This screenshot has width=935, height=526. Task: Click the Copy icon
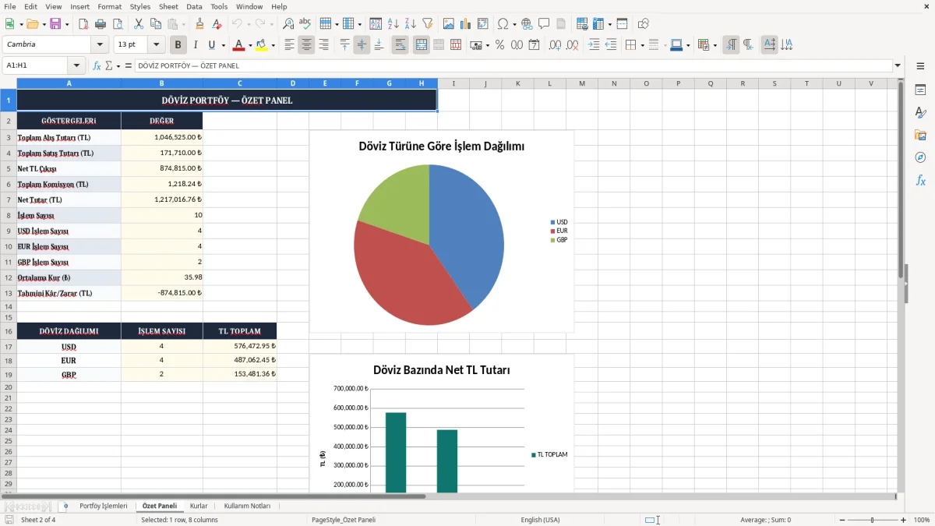tap(156, 24)
